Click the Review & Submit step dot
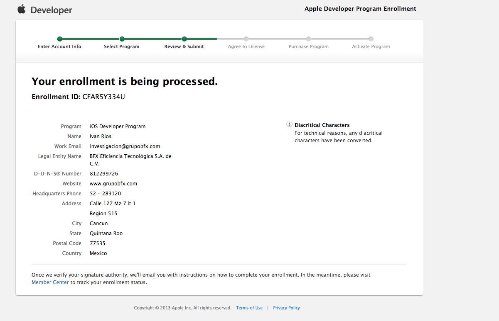The width and height of the screenshot is (499, 321). [184, 39]
